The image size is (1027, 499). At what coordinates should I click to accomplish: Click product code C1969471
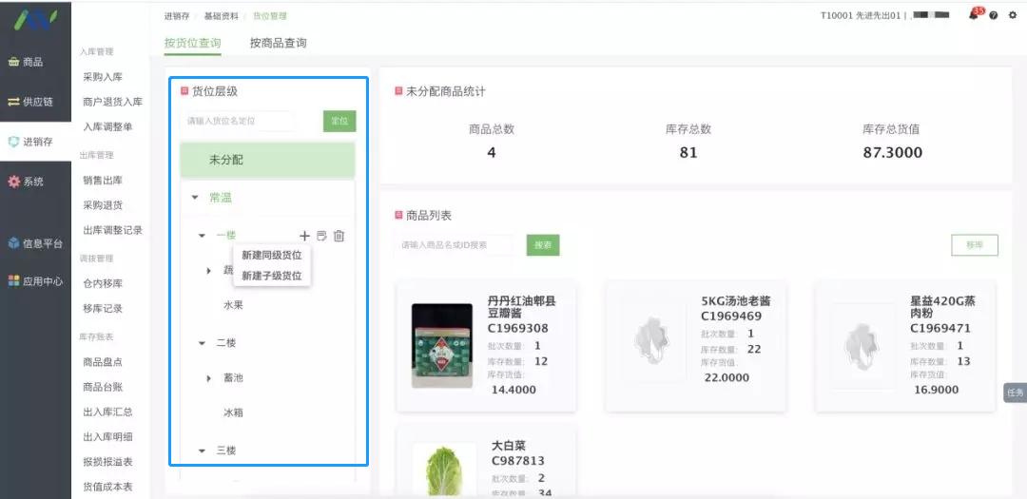click(x=940, y=328)
